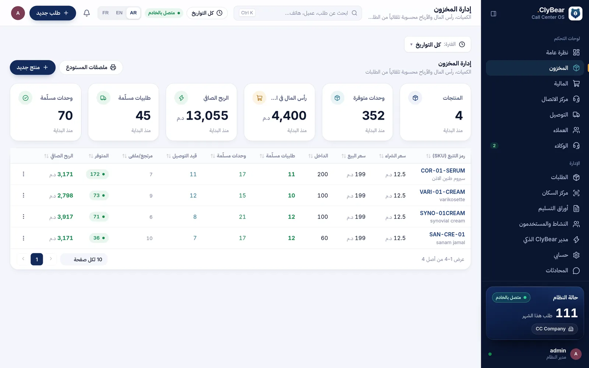Switch language to EN

point(119,13)
